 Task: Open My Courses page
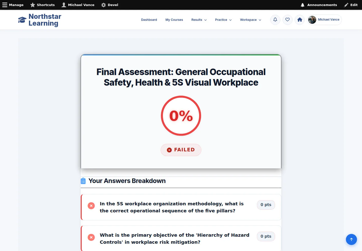[x=174, y=20]
